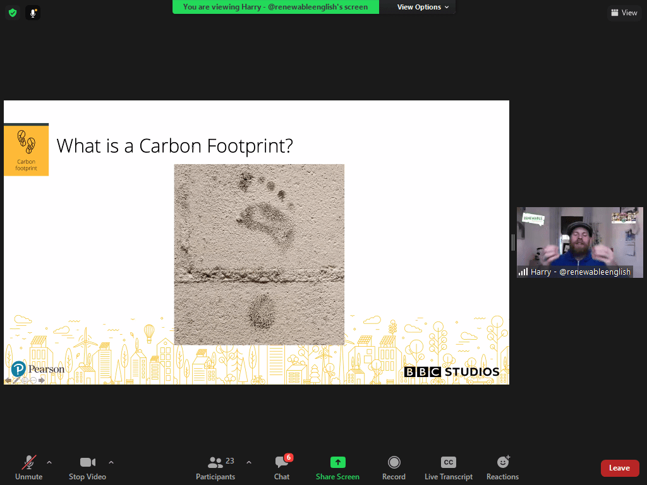Enable Live Transcript captions
Screen dimensions: 647x485
(x=448, y=467)
